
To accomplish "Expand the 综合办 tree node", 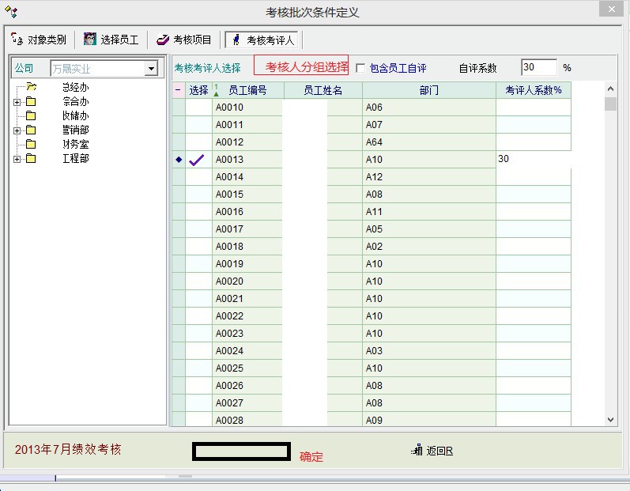I will click(x=17, y=101).
